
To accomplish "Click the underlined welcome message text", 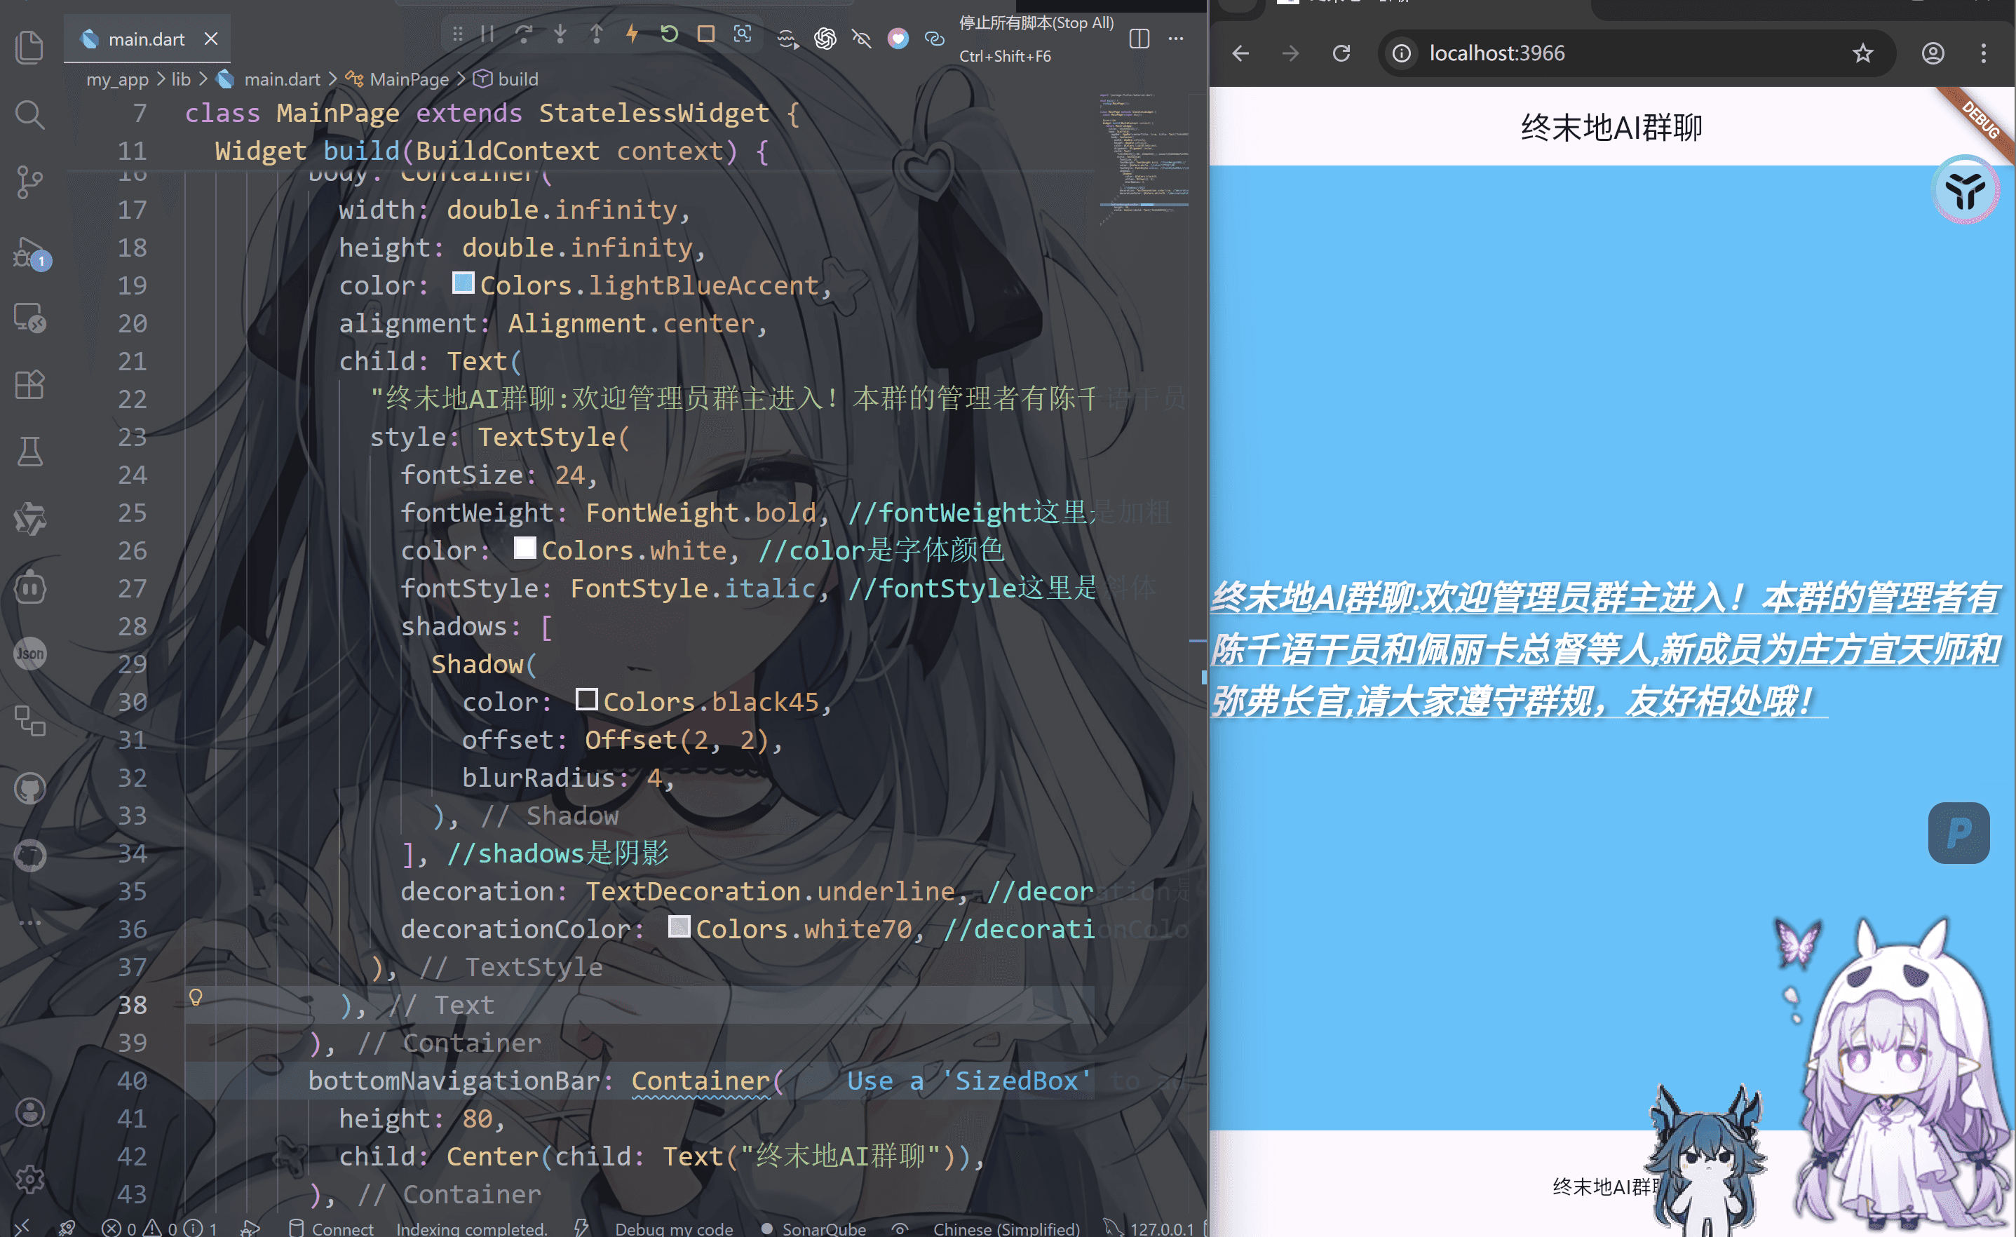I will click(x=1605, y=649).
